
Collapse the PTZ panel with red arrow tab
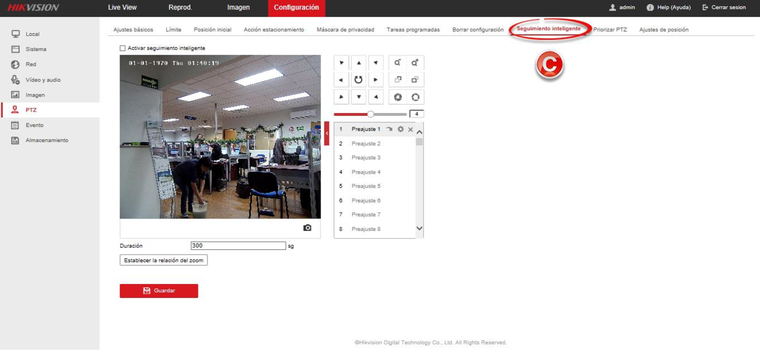(x=327, y=133)
